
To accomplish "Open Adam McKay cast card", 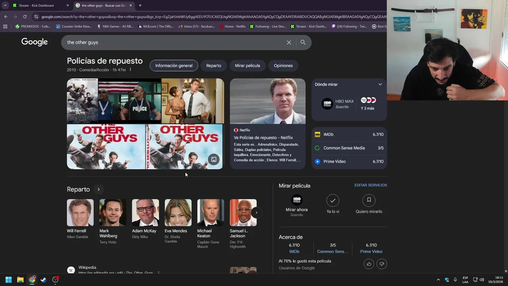I will pos(145,219).
